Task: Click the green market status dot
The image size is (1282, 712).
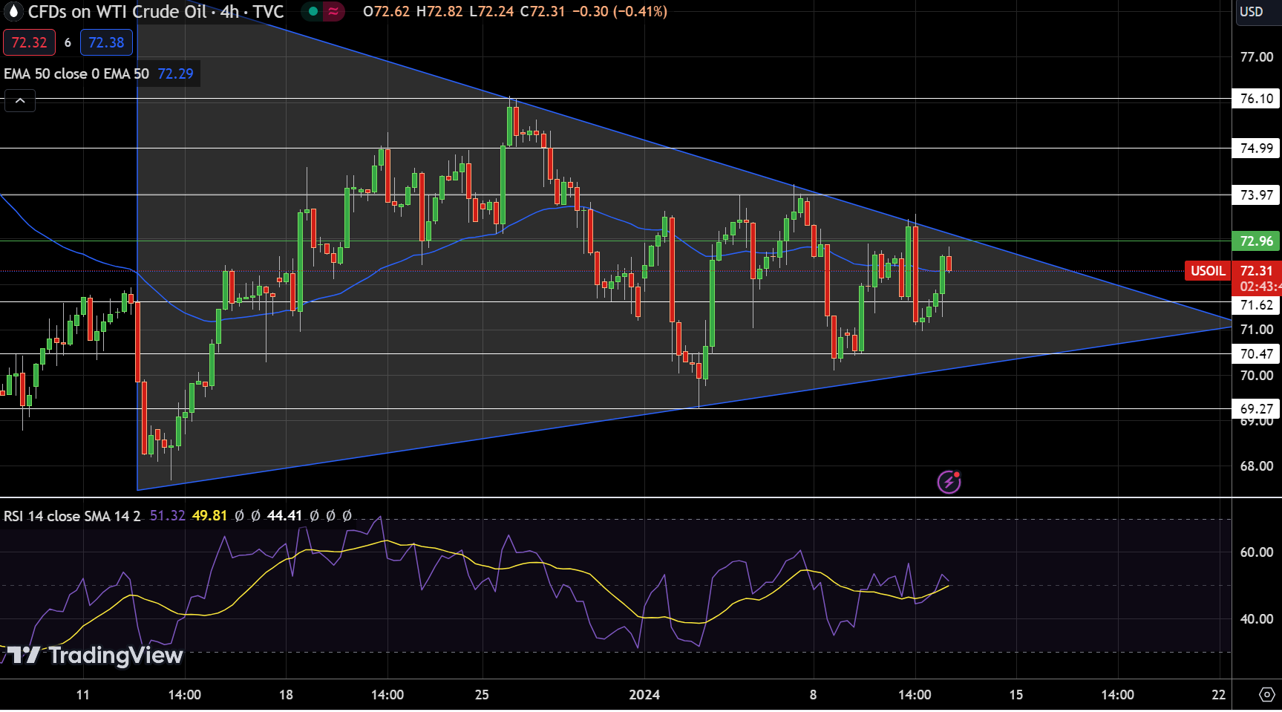Action: (x=313, y=12)
